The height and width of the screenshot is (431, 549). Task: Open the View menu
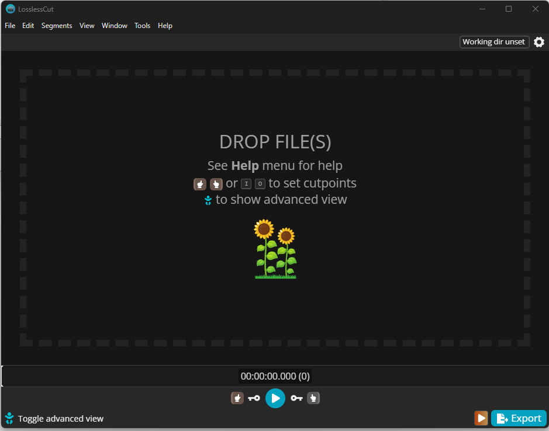click(x=87, y=26)
